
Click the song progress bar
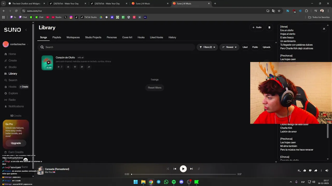click(x=184, y=174)
